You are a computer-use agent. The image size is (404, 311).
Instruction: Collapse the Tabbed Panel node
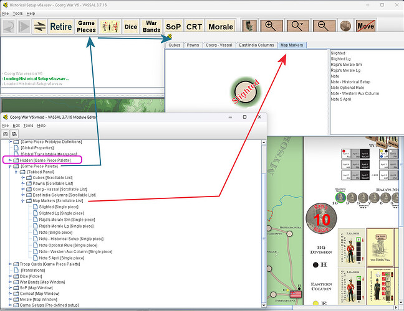click(16, 172)
